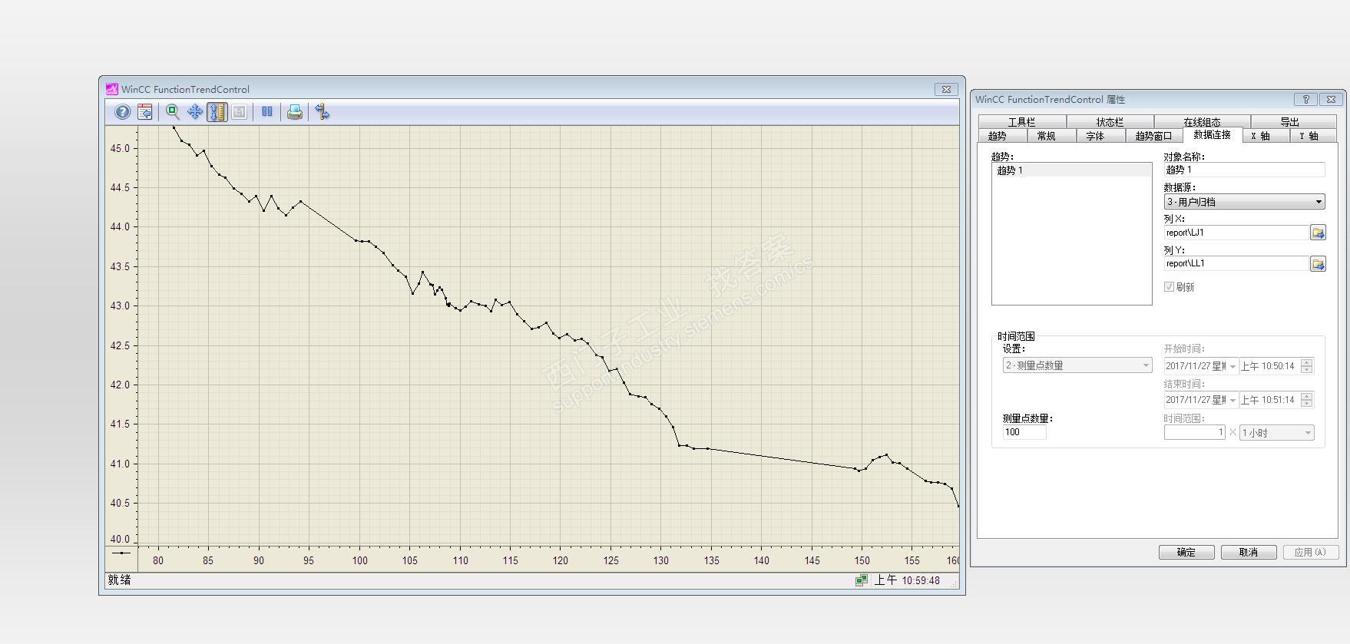Click the 100 label on the X axis
The width and height of the screenshot is (1350, 644).
359,560
